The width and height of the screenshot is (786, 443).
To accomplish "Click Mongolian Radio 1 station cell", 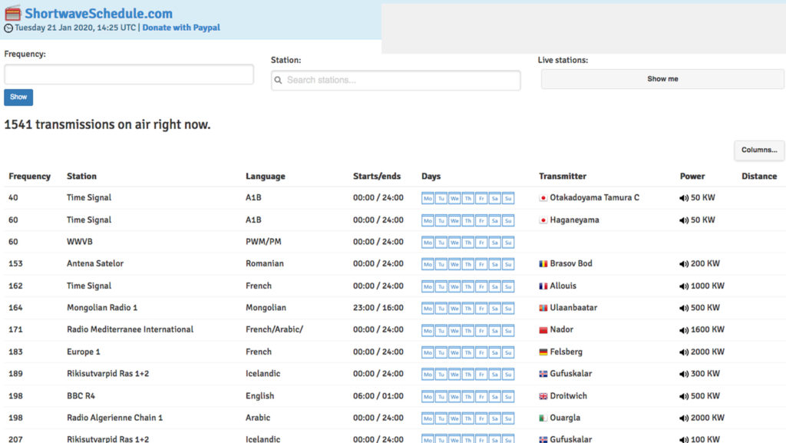I will 102,308.
